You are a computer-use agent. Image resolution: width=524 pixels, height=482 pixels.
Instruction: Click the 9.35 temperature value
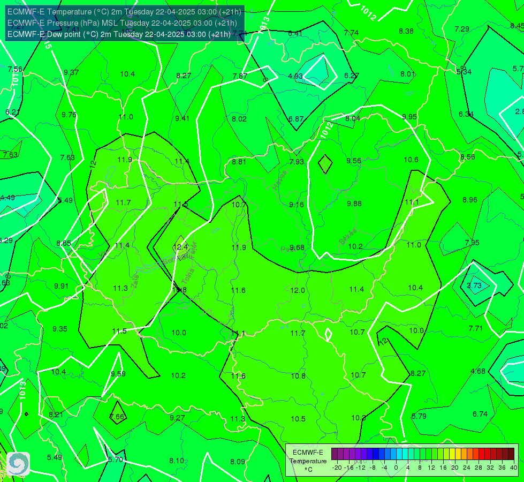(x=60, y=329)
